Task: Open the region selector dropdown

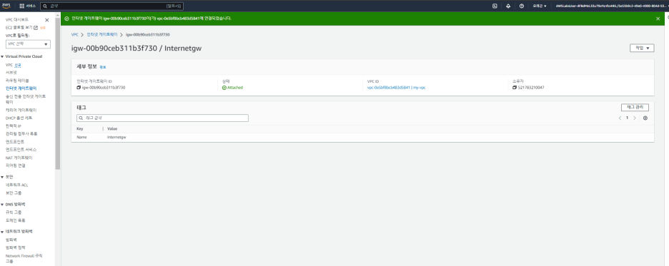Action: pyautogui.click(x=540, y=6)
